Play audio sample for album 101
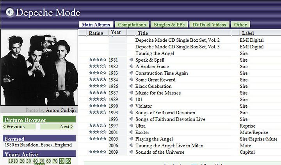Screen dimensions: 281x165 coord(132,99)
